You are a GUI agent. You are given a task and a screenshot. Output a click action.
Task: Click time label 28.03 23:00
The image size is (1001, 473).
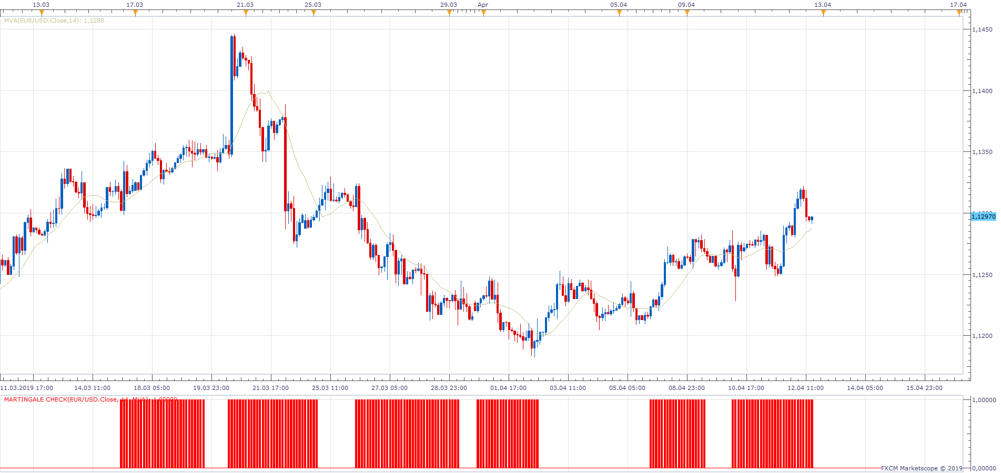[449, 388]
